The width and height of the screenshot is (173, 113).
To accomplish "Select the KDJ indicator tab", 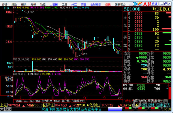I will [x=31, y=101].
